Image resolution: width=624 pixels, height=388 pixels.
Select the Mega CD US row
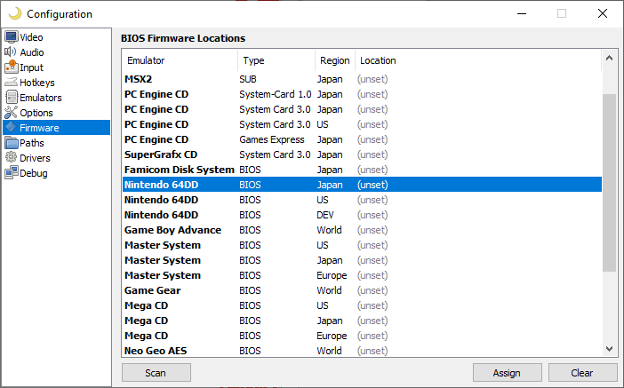(362, 305)
